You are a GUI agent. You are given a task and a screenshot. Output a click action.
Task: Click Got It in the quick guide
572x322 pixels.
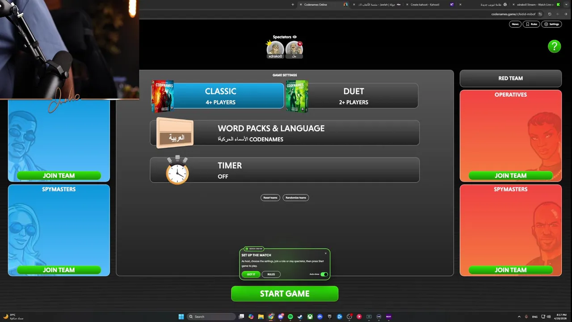point(251,274)
